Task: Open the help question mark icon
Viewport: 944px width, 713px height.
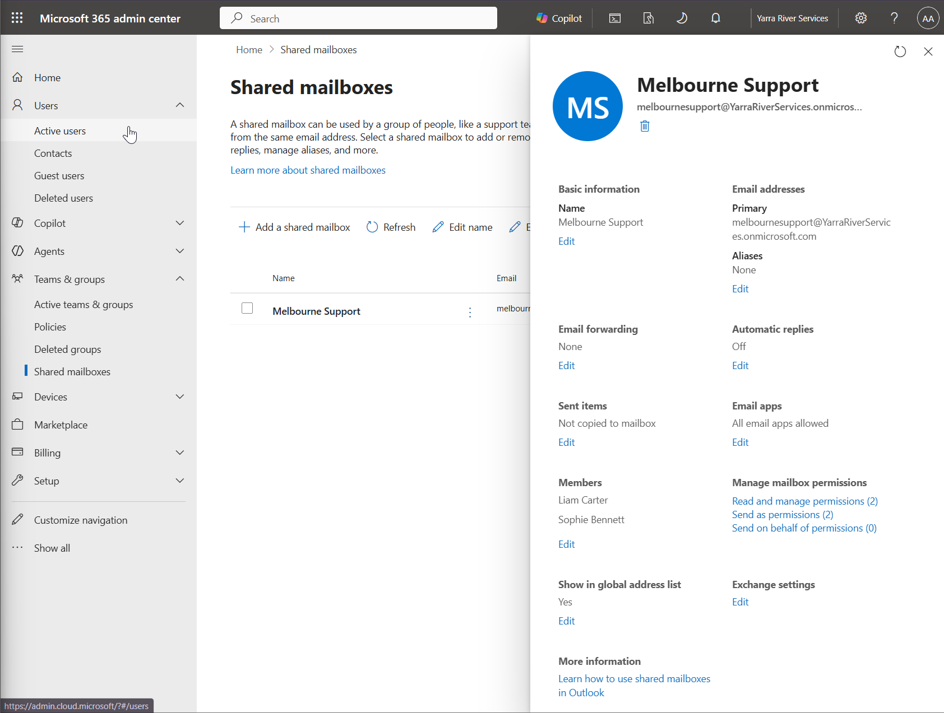Action: [894, 18]
